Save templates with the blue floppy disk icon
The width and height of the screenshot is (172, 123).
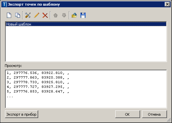click(83, 15)
